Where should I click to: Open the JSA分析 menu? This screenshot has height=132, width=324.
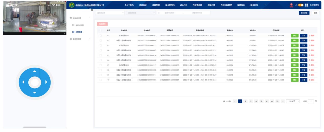pyautogui.click(x=183, y=5)
